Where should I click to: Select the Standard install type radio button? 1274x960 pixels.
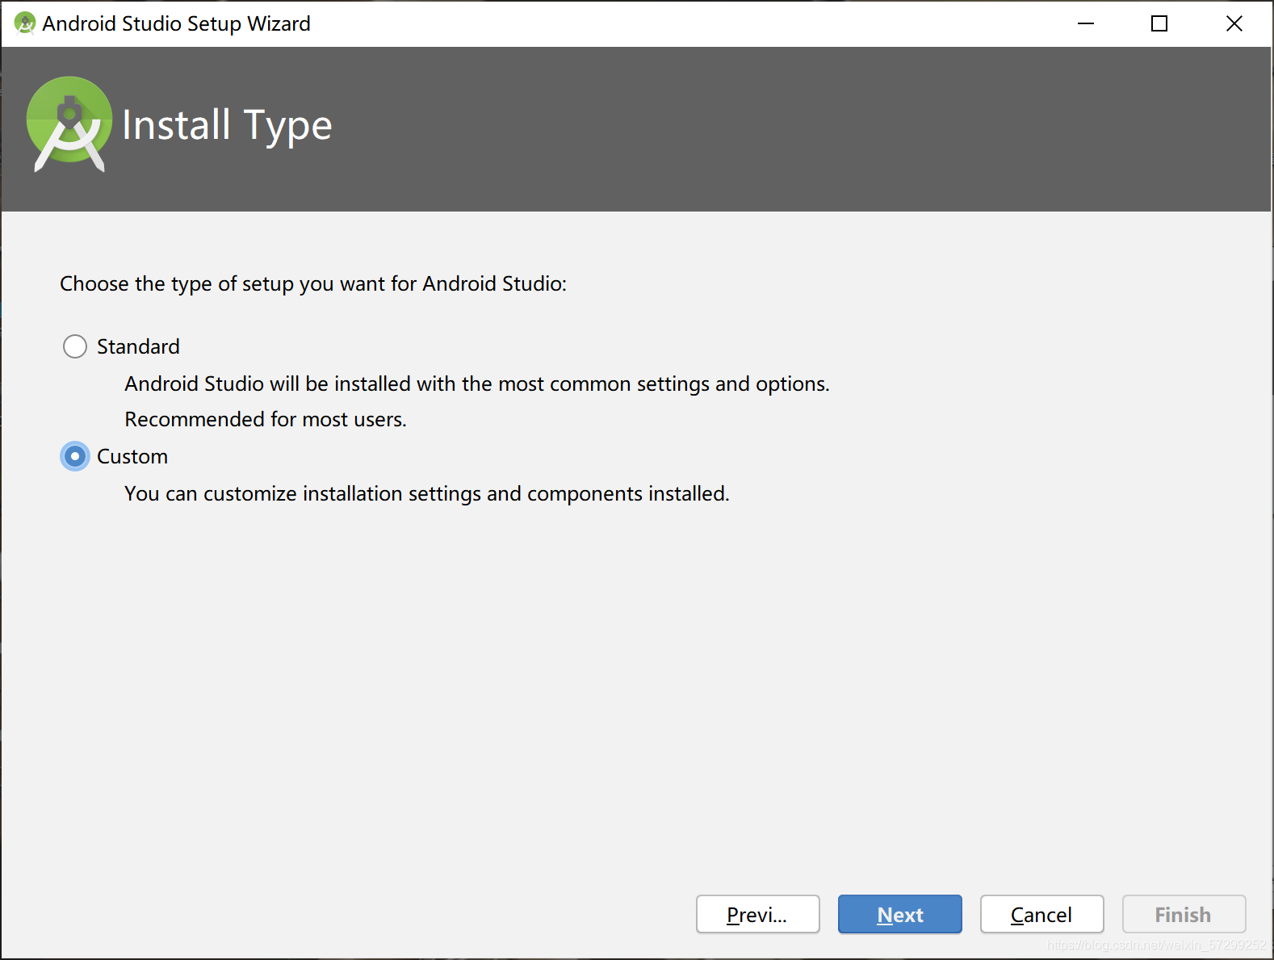coord(75,346)
